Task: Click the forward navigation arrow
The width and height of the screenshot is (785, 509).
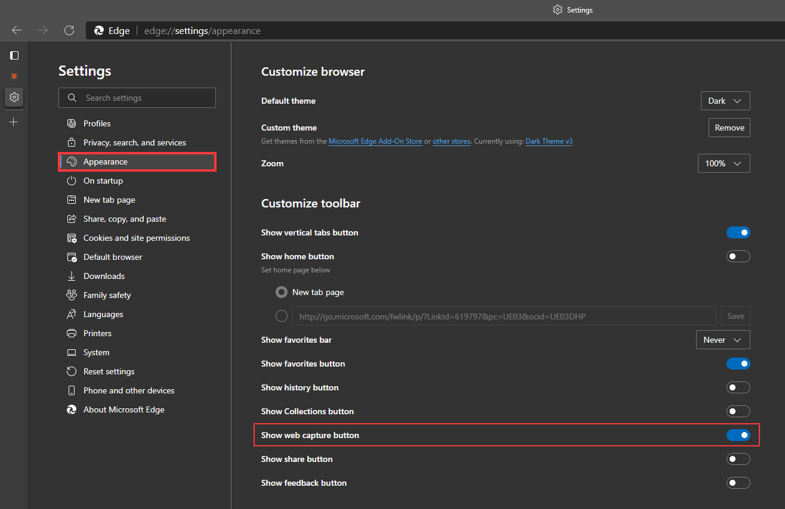Action: (43, 30)
